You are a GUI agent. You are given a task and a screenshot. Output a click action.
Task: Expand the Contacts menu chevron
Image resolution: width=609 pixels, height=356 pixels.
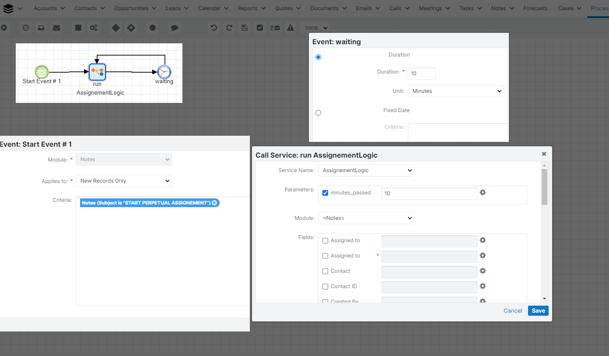point(102,8)
